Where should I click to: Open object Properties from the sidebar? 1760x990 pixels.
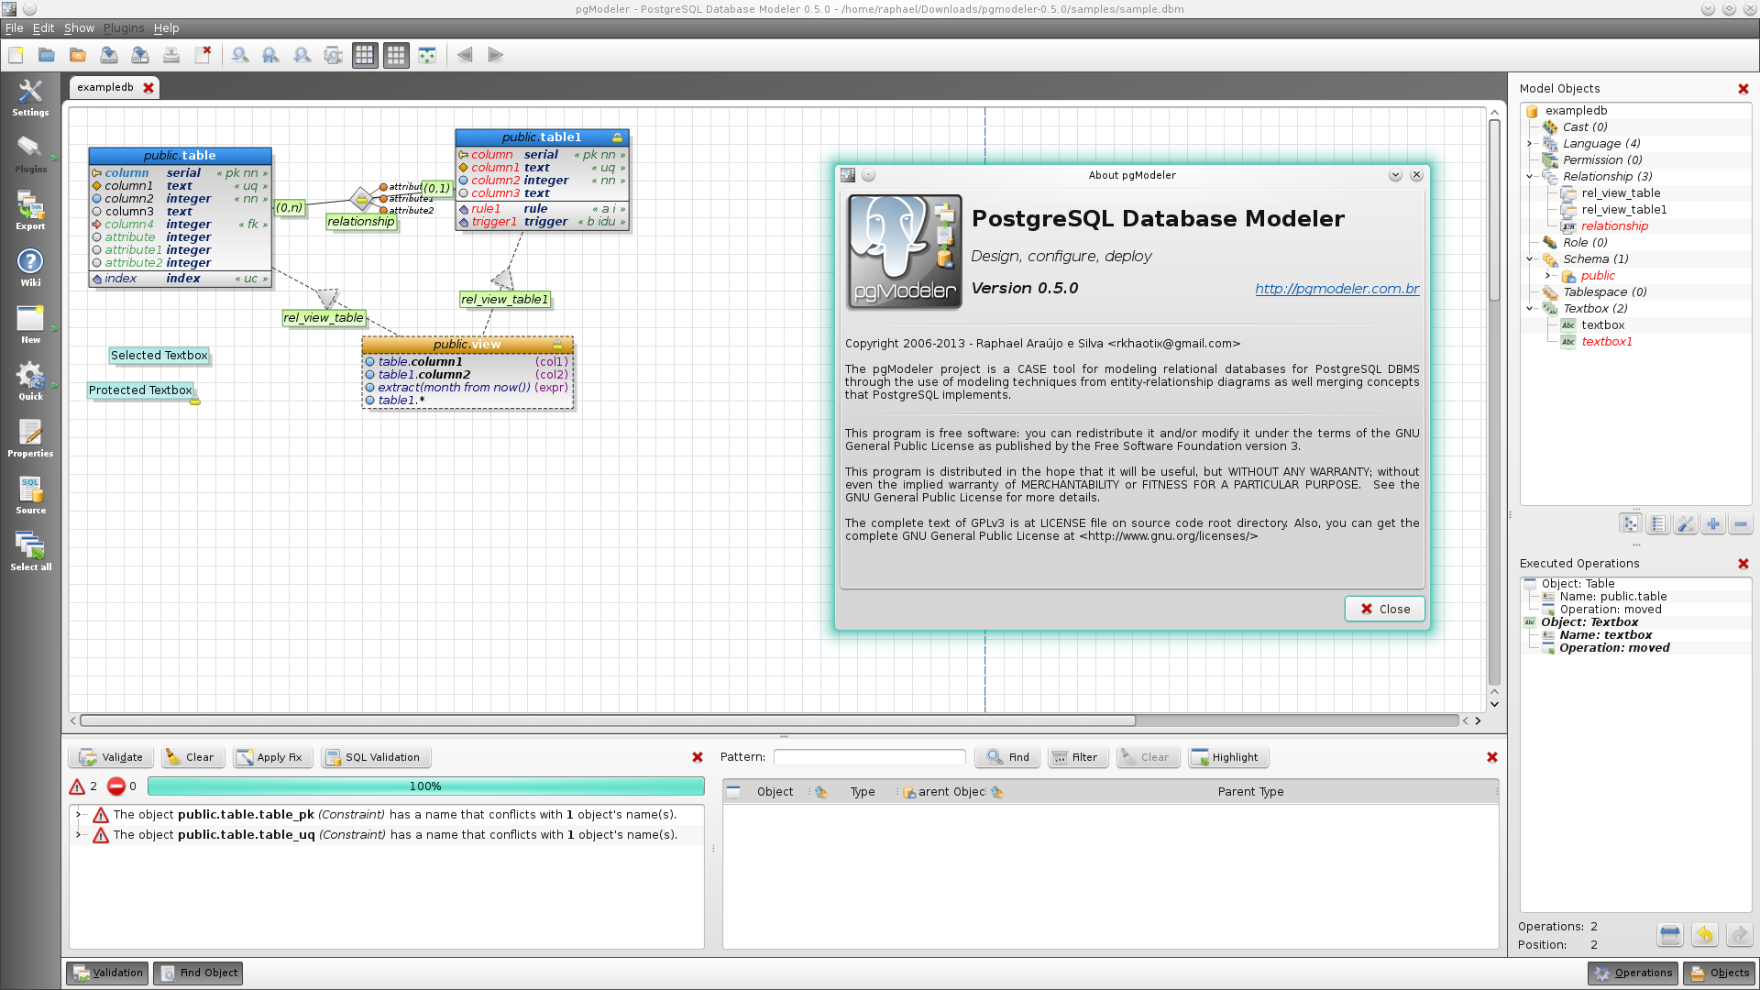coord(30,438)
